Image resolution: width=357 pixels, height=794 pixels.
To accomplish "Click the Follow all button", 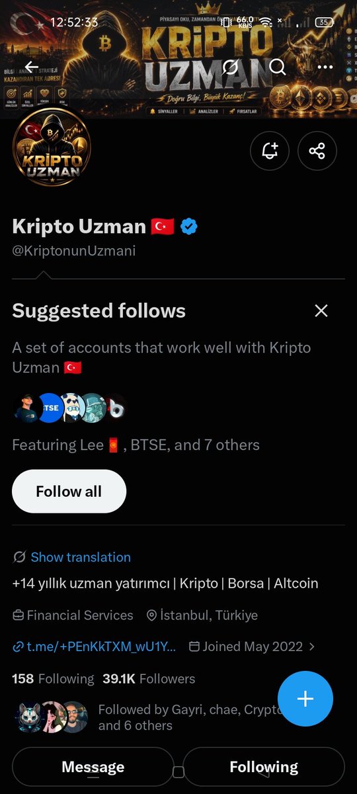I will click(69, 492).
